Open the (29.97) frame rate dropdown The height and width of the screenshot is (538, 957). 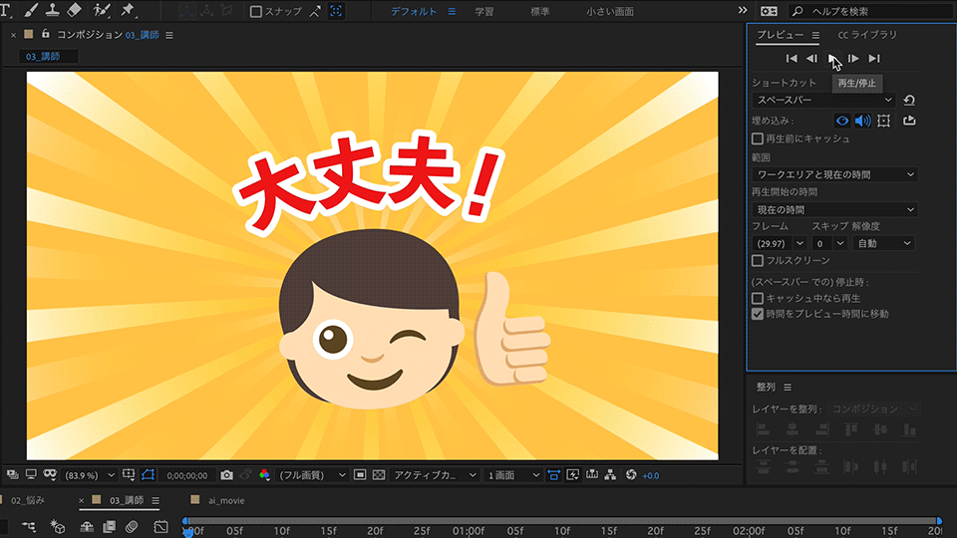(780, 243)
